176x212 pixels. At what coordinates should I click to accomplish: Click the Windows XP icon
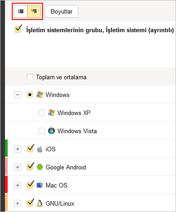[x=52, y=113]
